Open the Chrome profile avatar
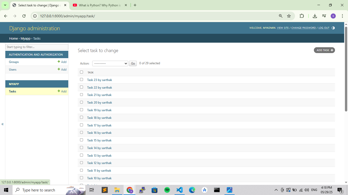The height and width of the screenshot is (195, 348). pyautogui.click(x=333, y=16)
